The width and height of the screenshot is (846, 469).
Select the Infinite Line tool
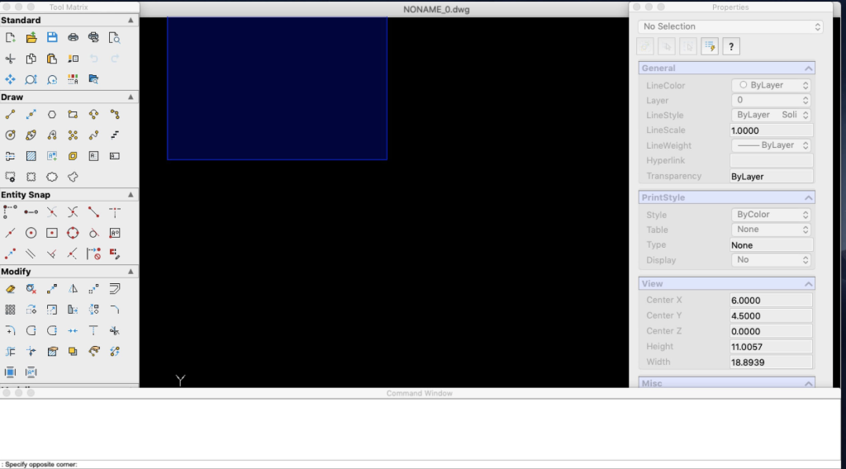point(31,114)
